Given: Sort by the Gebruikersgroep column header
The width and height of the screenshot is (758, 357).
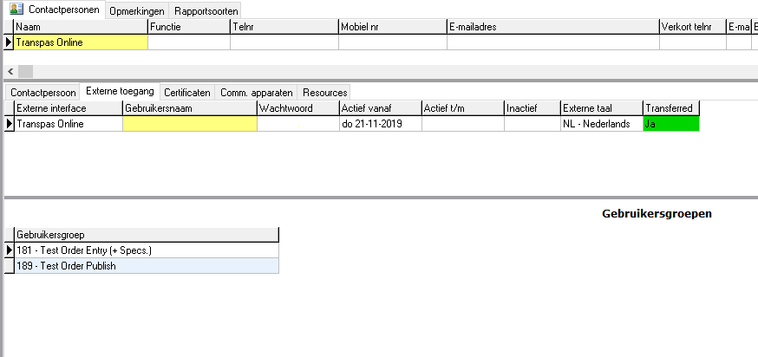Looking at the screenshot, I should 147,235.
